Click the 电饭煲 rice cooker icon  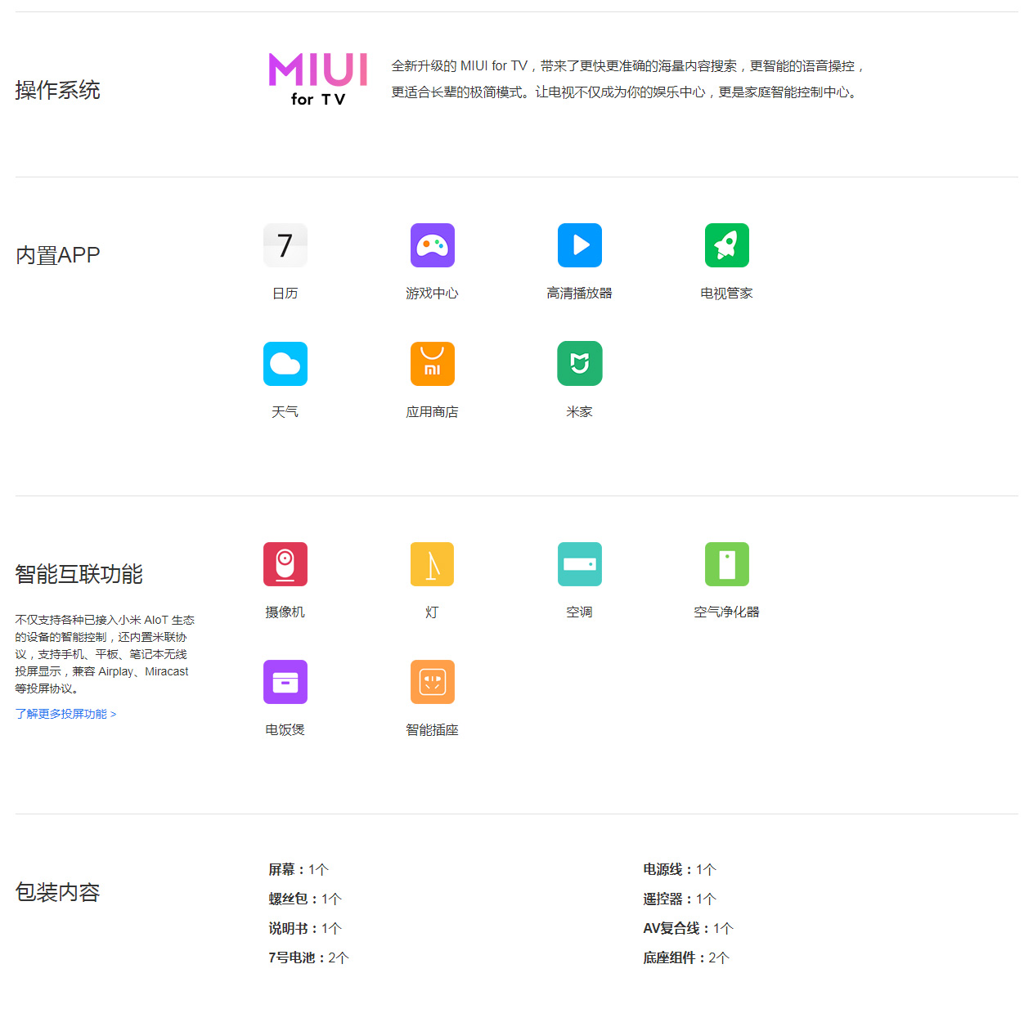(285, 682)
